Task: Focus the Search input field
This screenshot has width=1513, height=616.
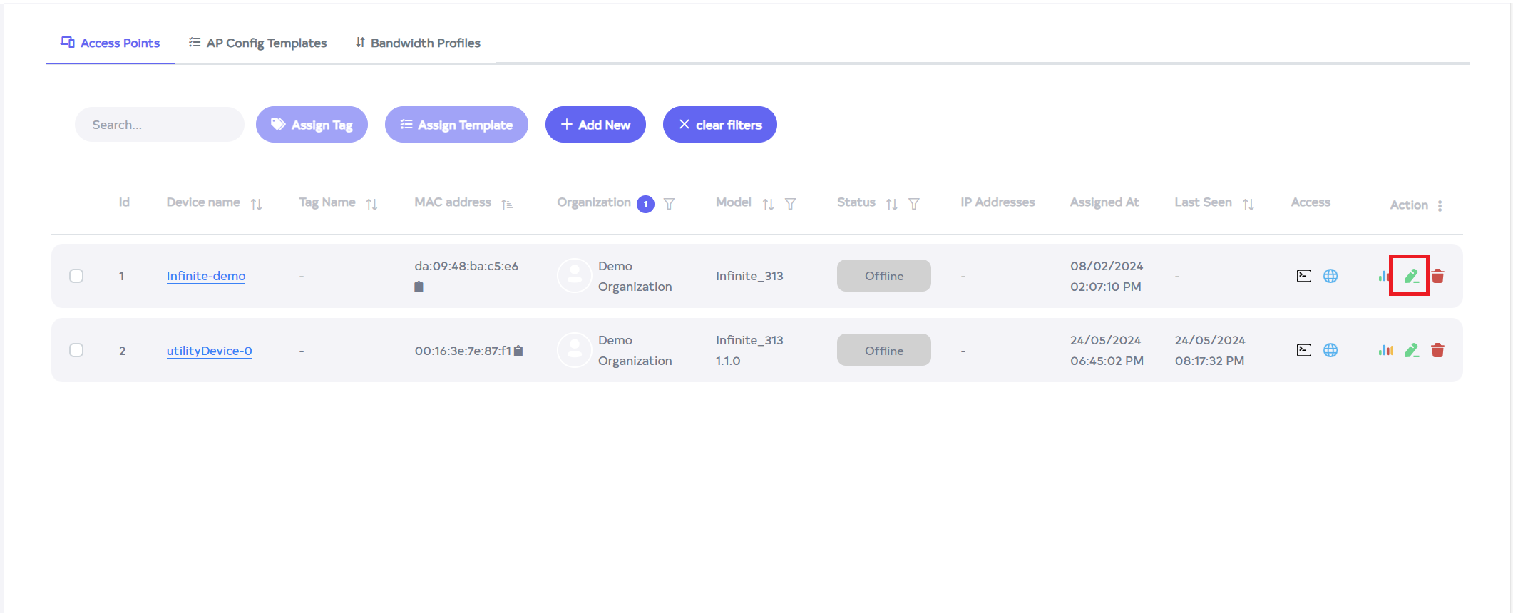Action: 160,125
